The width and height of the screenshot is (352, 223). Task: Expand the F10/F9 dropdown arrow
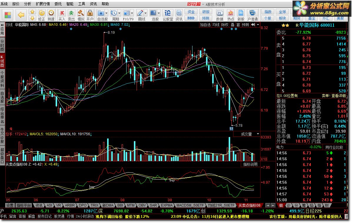coord(132,13)
